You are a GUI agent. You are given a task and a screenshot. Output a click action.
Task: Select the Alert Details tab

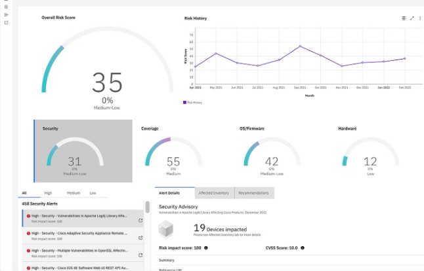(x=174, y=193)
